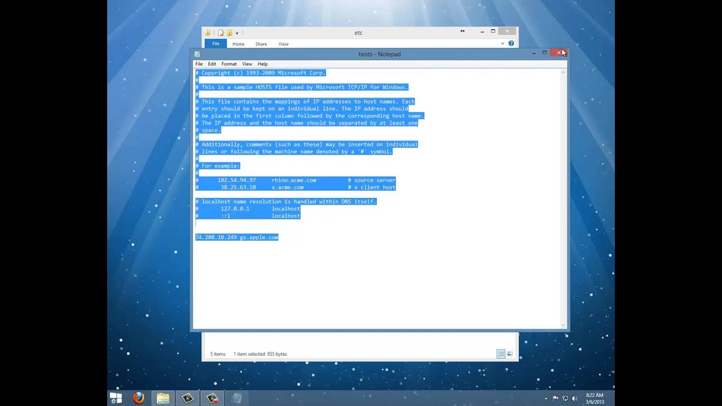The height and width of the screenshot is (406, 722).
Task: Click 'This is a sample HOSTS file' line
Action: point(302,87)
